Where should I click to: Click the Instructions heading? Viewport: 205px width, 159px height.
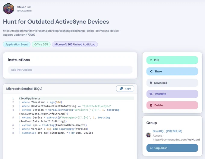(19, 60)
